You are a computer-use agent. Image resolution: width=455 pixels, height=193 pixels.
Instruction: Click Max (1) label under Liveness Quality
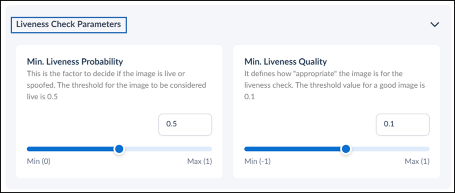[x=417, y=162]
